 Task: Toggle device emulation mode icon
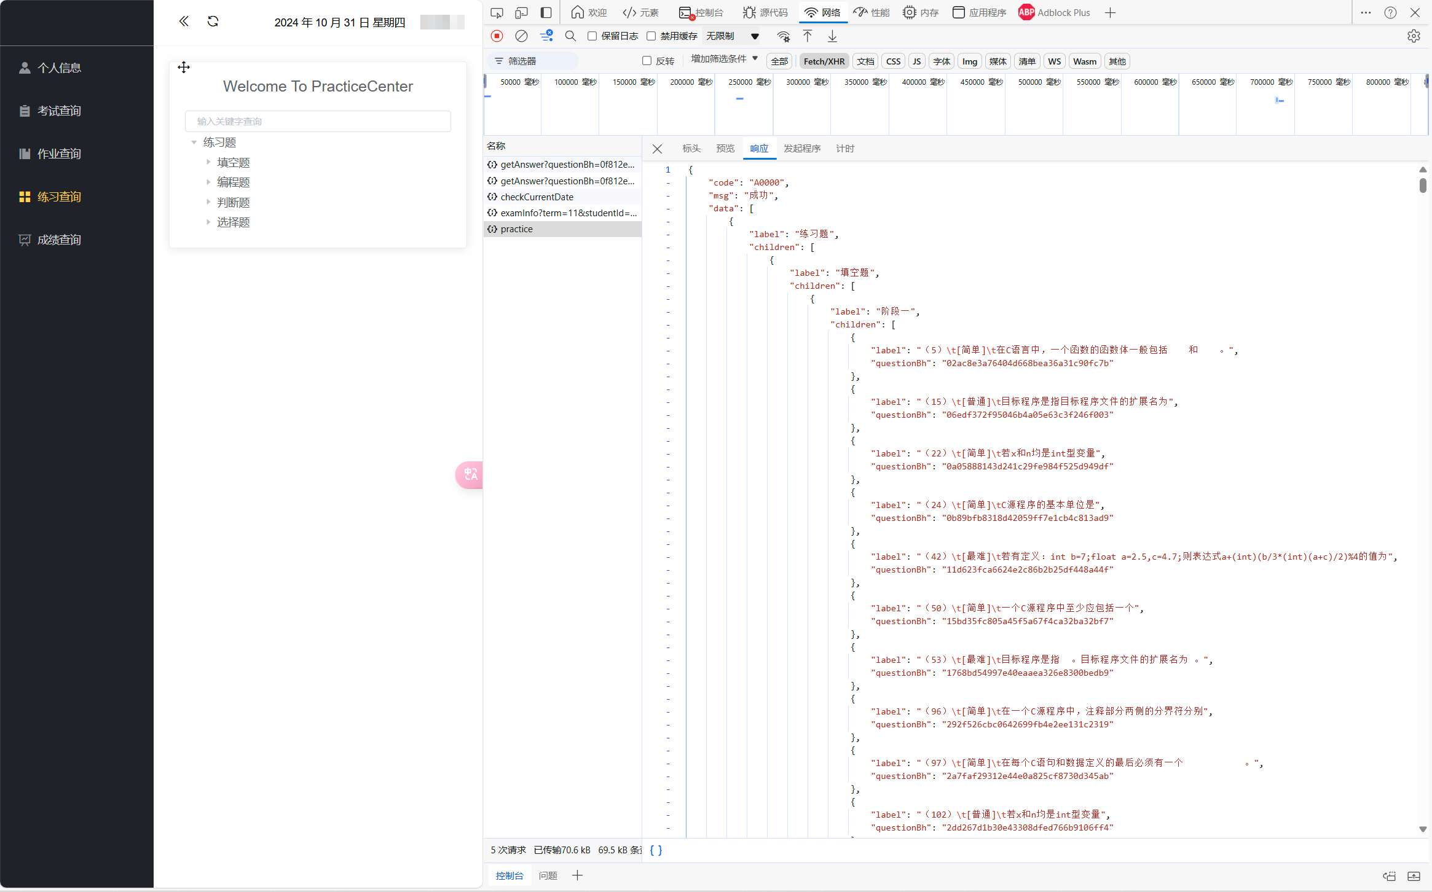point(521,12)
